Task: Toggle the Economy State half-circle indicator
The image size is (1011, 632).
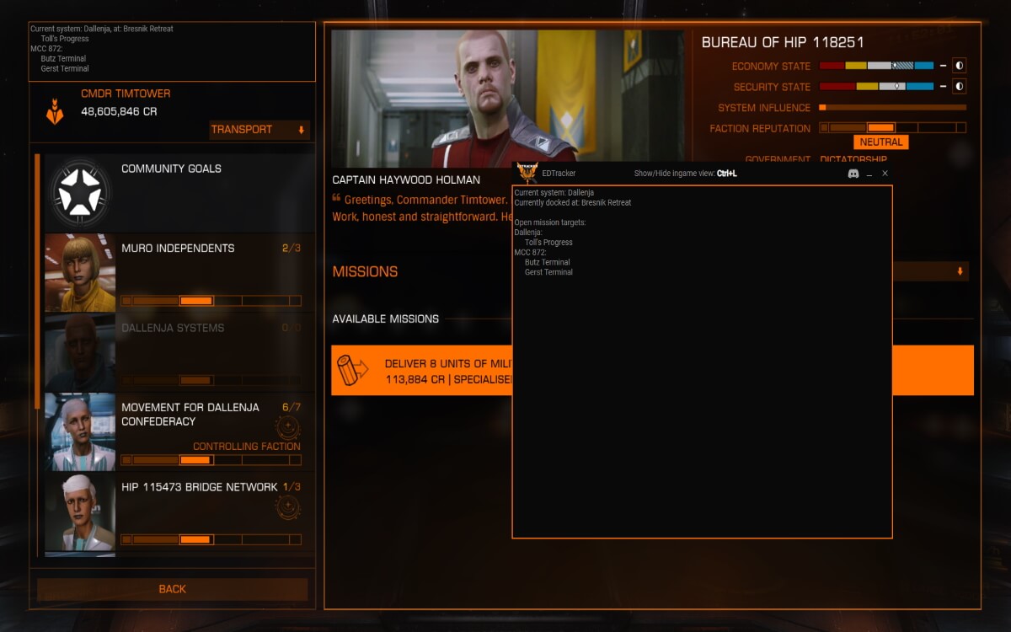Action: tap(960, 66)
